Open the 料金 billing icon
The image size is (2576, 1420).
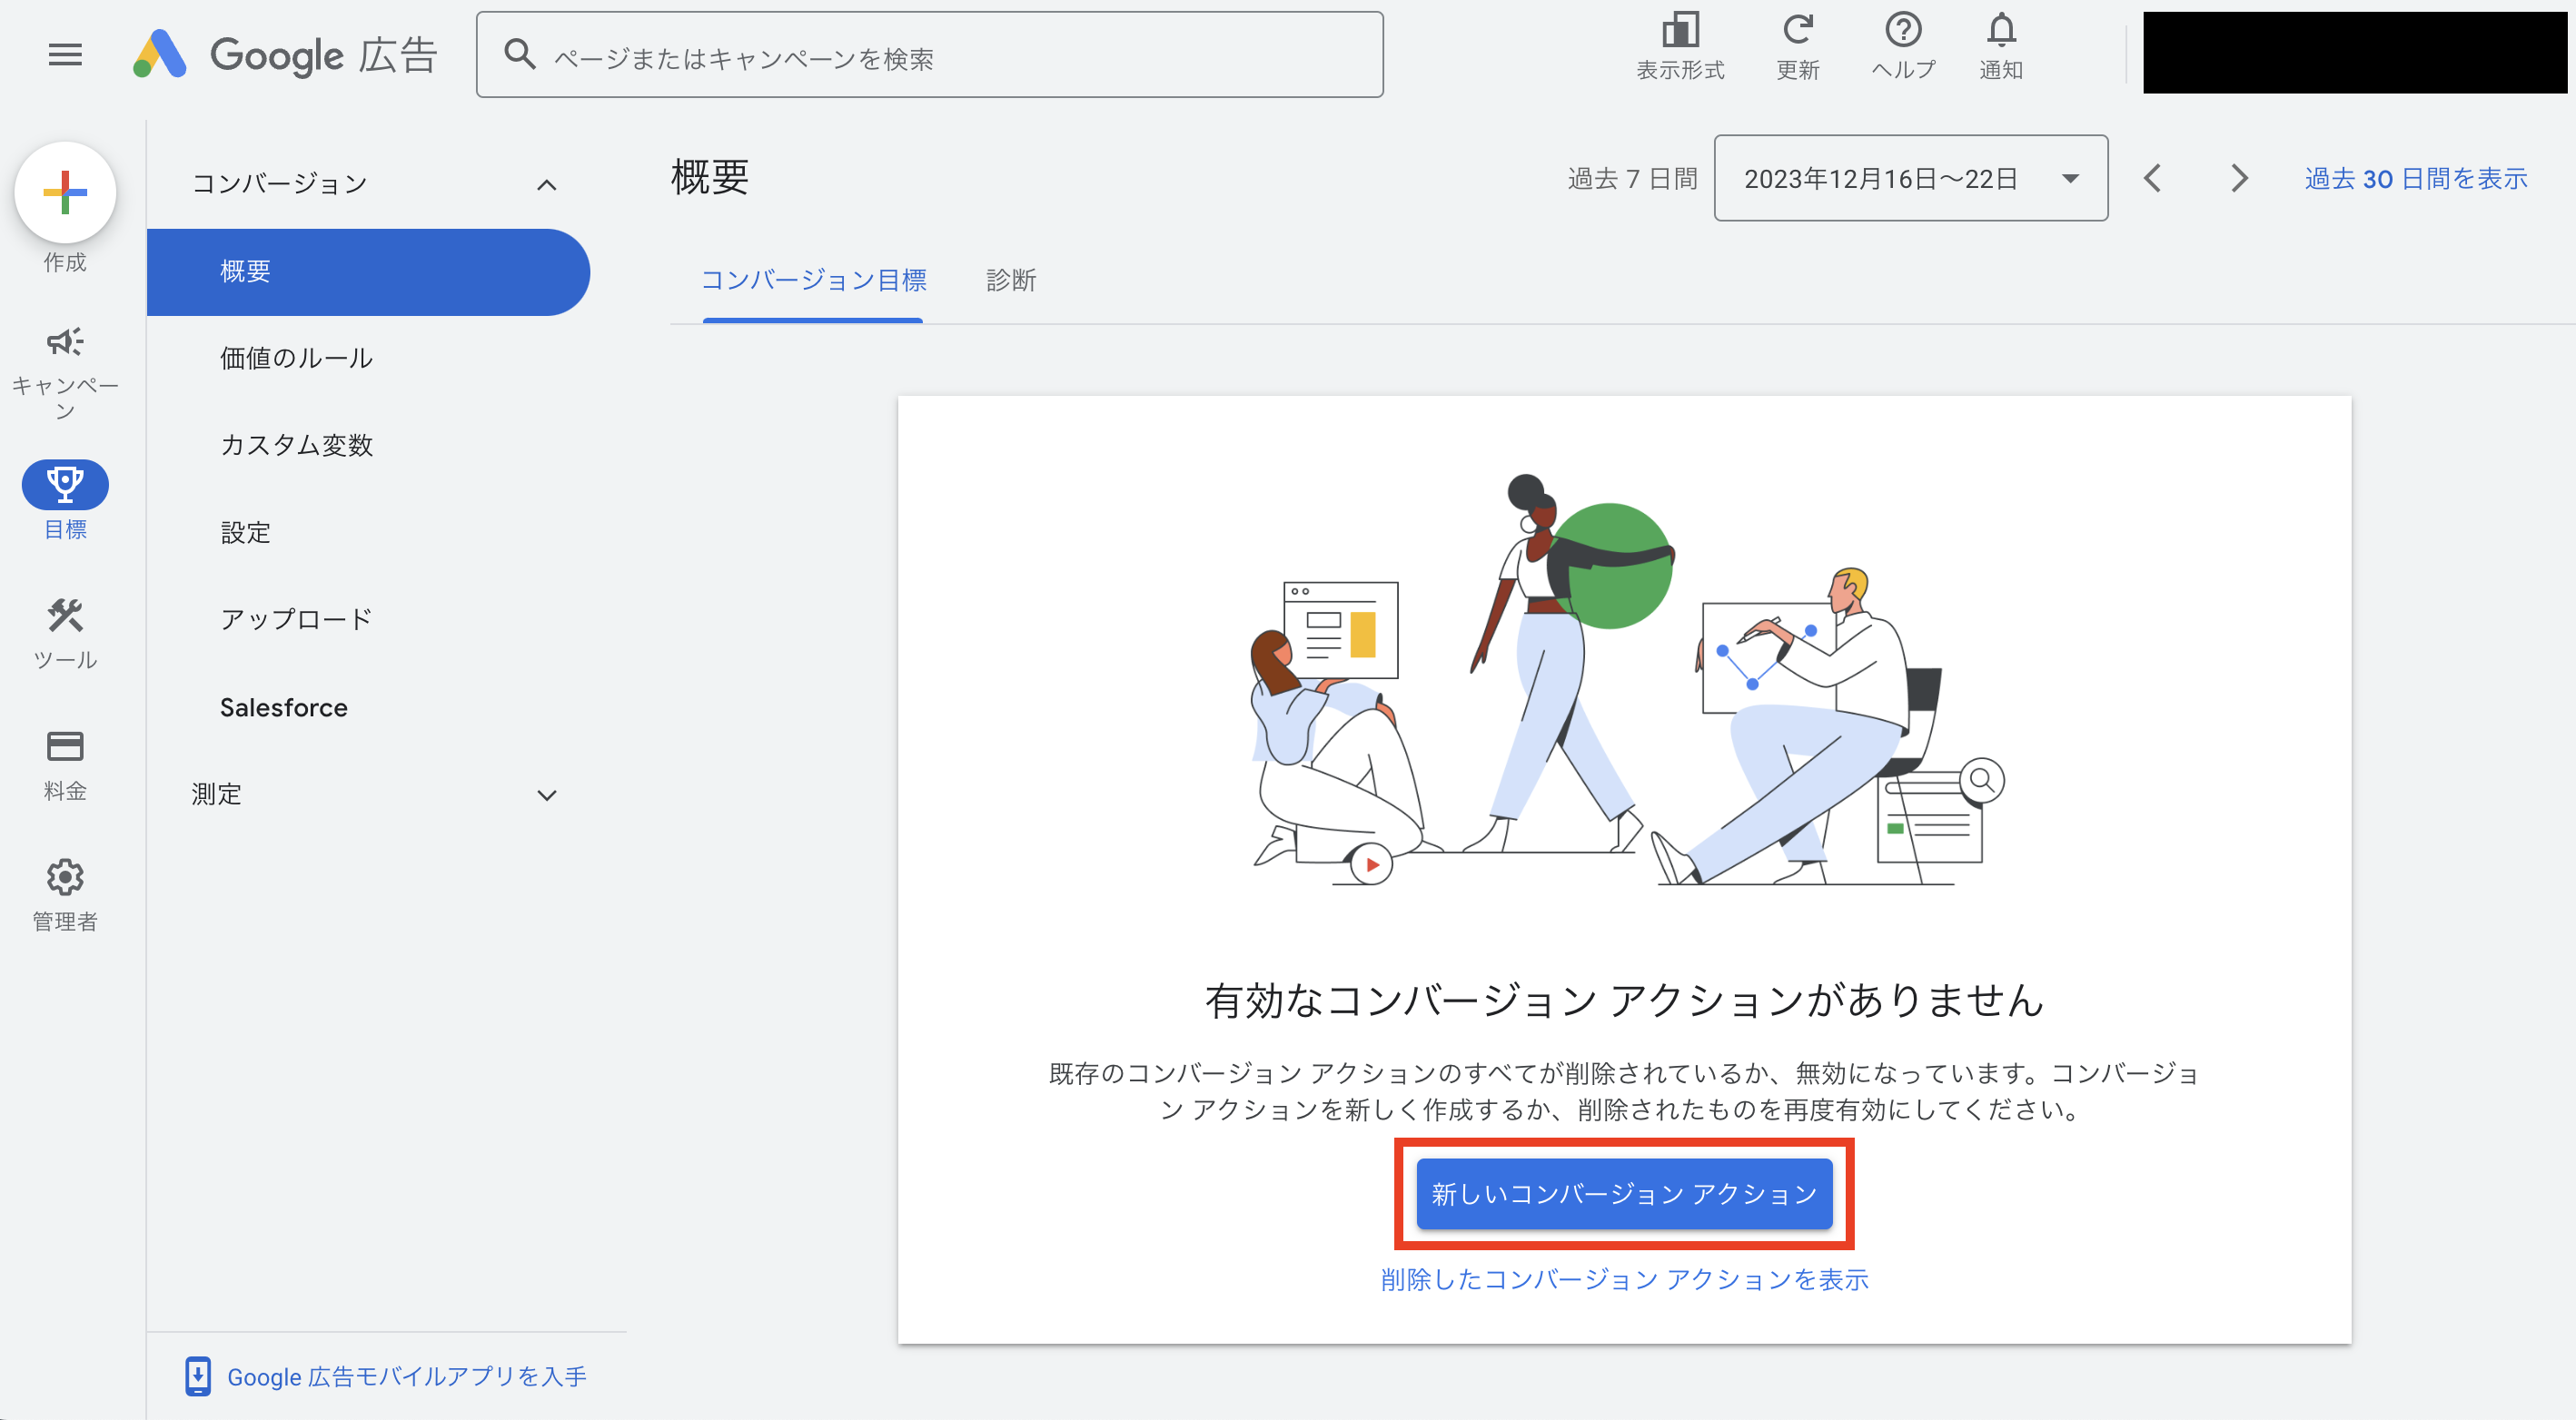64,746
